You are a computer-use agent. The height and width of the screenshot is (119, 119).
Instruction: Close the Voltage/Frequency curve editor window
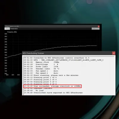click(x=98, y=26)
